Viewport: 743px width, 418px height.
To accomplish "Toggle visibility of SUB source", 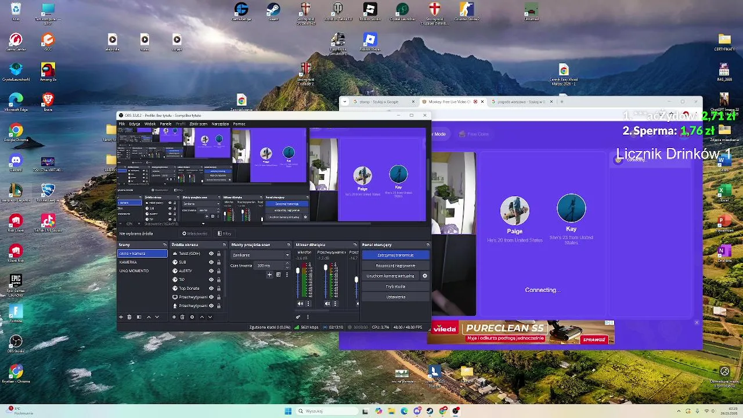I will tap(211, 262).
